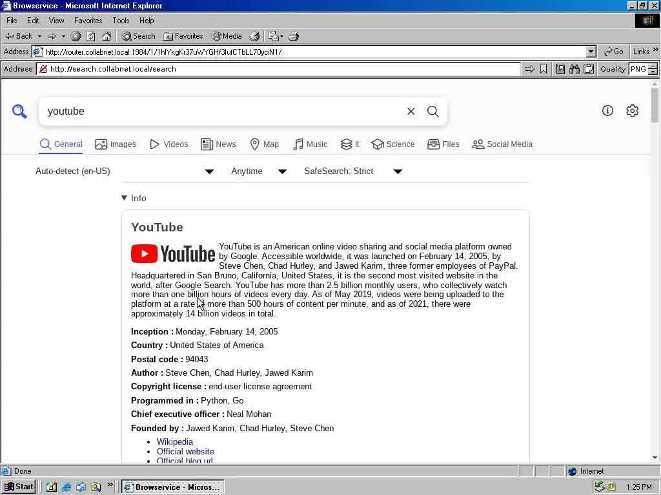Open the Help menu

(147, 20)
